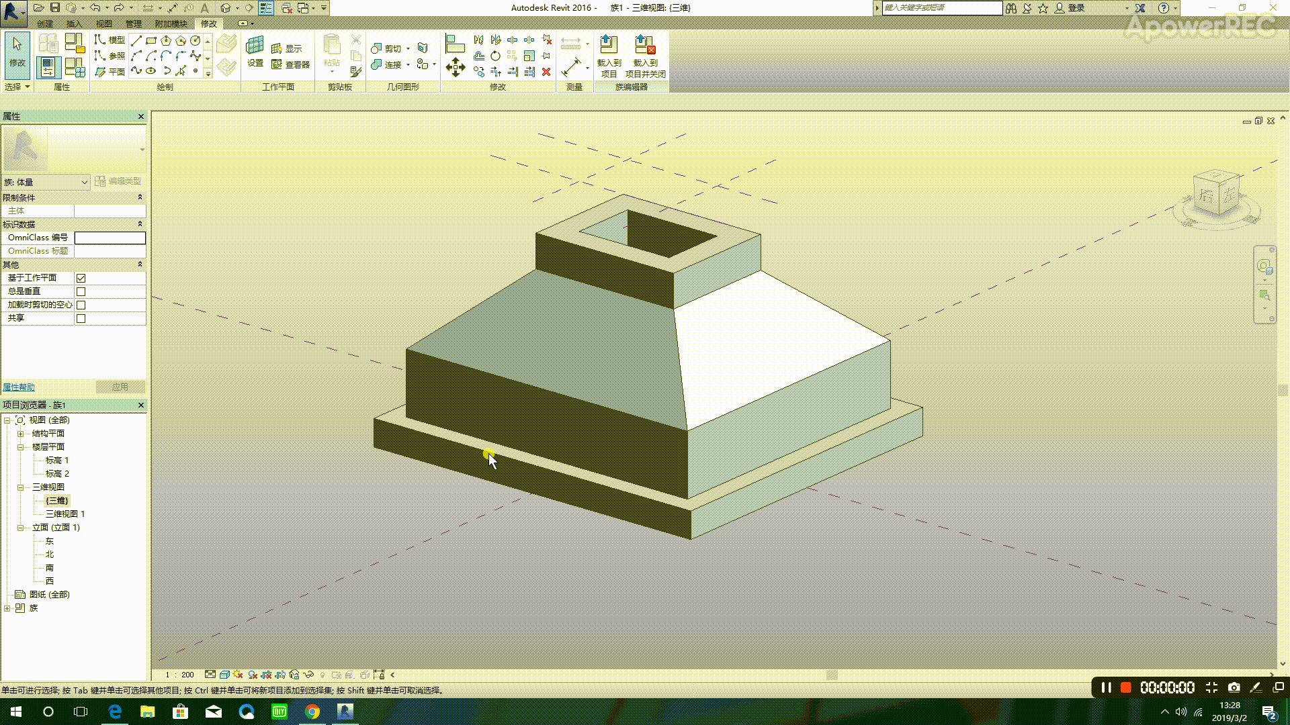Click the Move tool icon

tap(455, 67)
